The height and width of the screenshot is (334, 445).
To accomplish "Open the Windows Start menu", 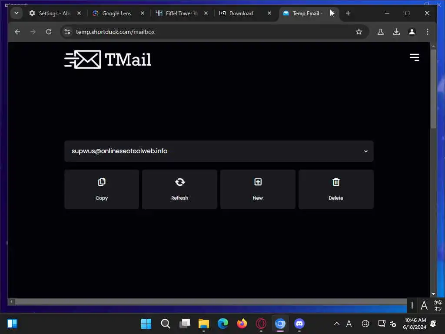I will 146,324.
